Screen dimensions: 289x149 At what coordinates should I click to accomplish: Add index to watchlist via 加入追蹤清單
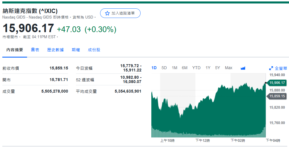120,13
